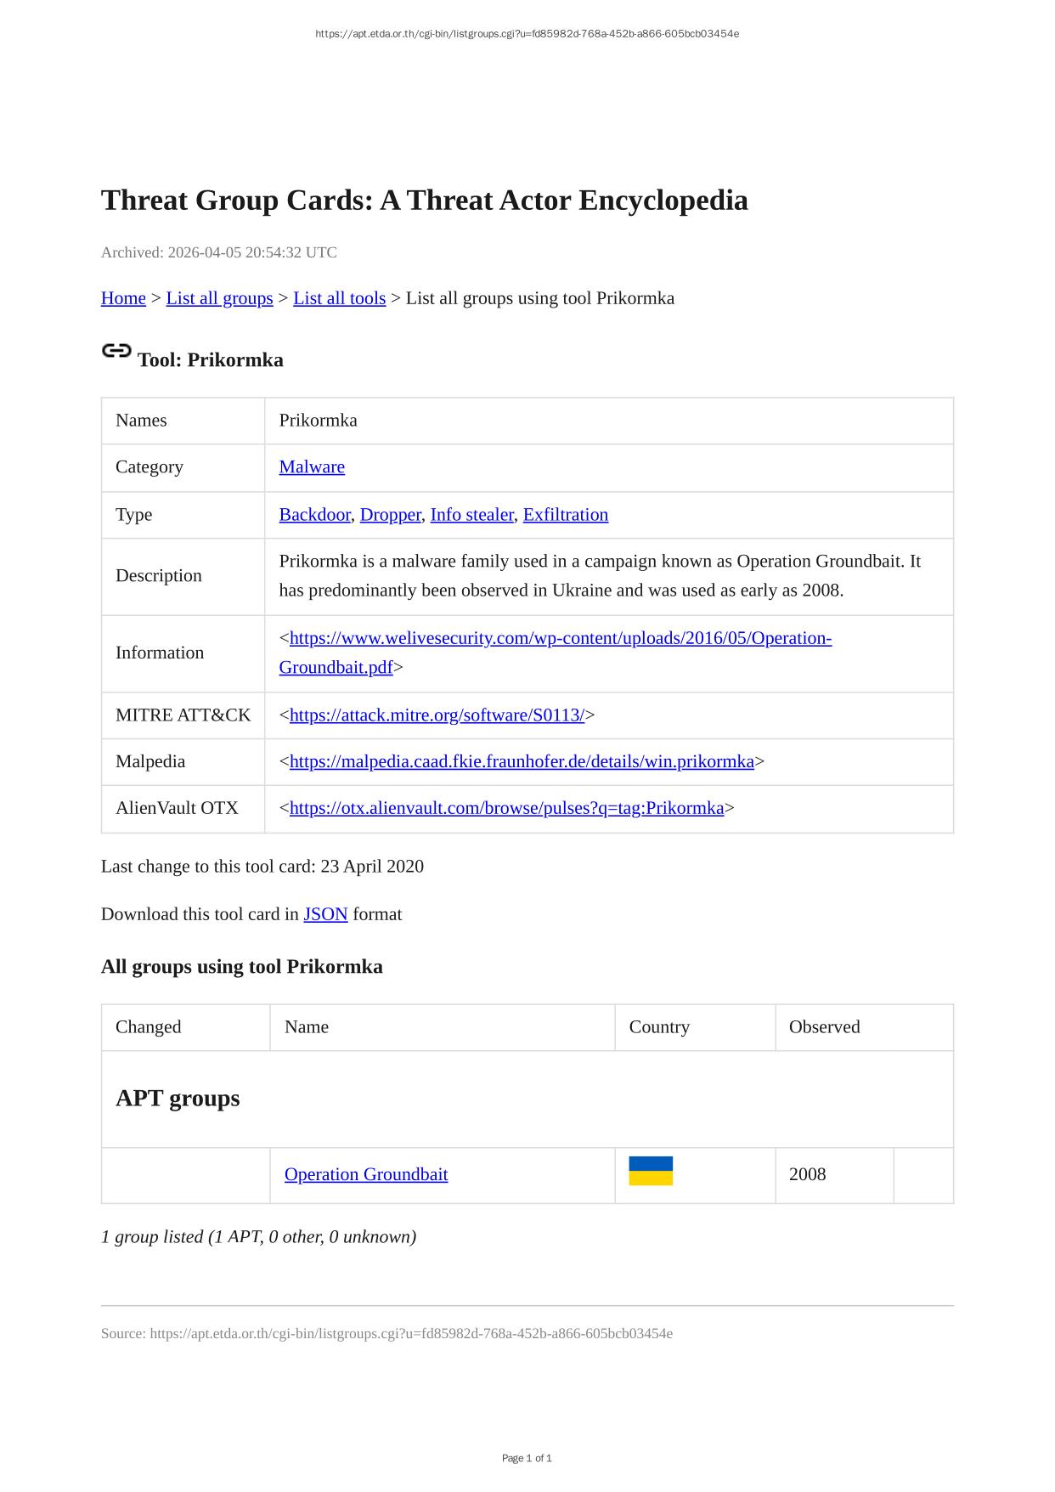Visit the MITRE ATT&CK S0113 link

tap(437, 715)
